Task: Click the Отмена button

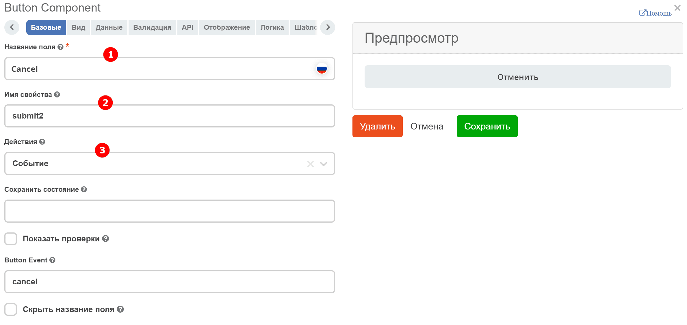Action: 427,126
